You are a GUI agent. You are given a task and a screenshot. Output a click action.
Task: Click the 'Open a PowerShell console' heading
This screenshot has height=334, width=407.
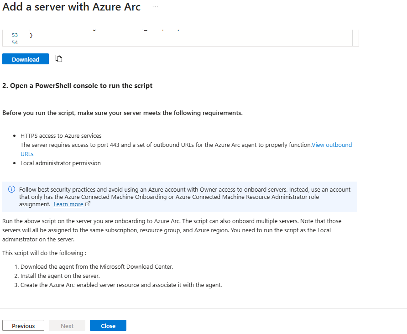pyautogui.click(x=78, y=86)
